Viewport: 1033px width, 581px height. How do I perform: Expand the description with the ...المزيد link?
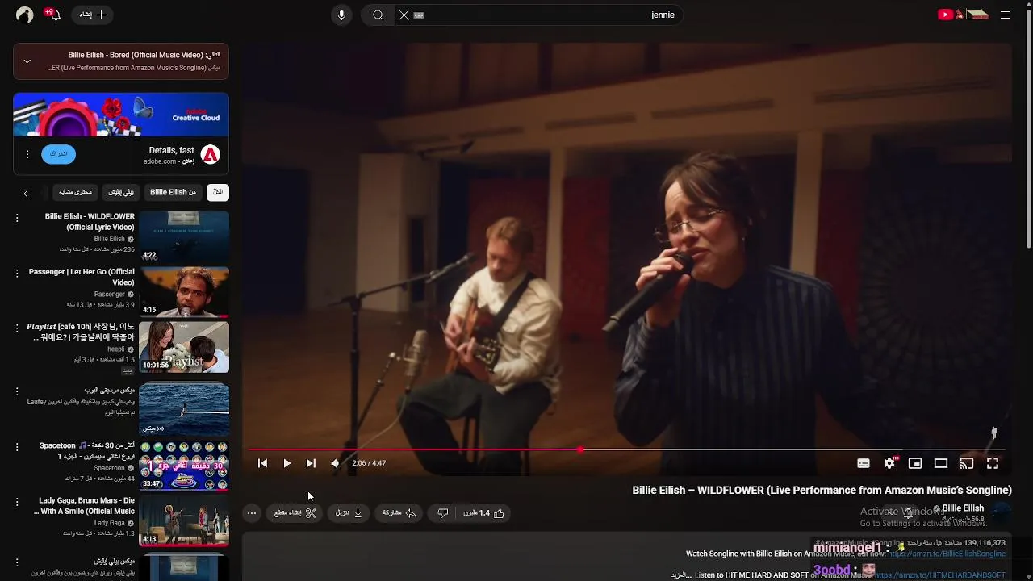681,575
